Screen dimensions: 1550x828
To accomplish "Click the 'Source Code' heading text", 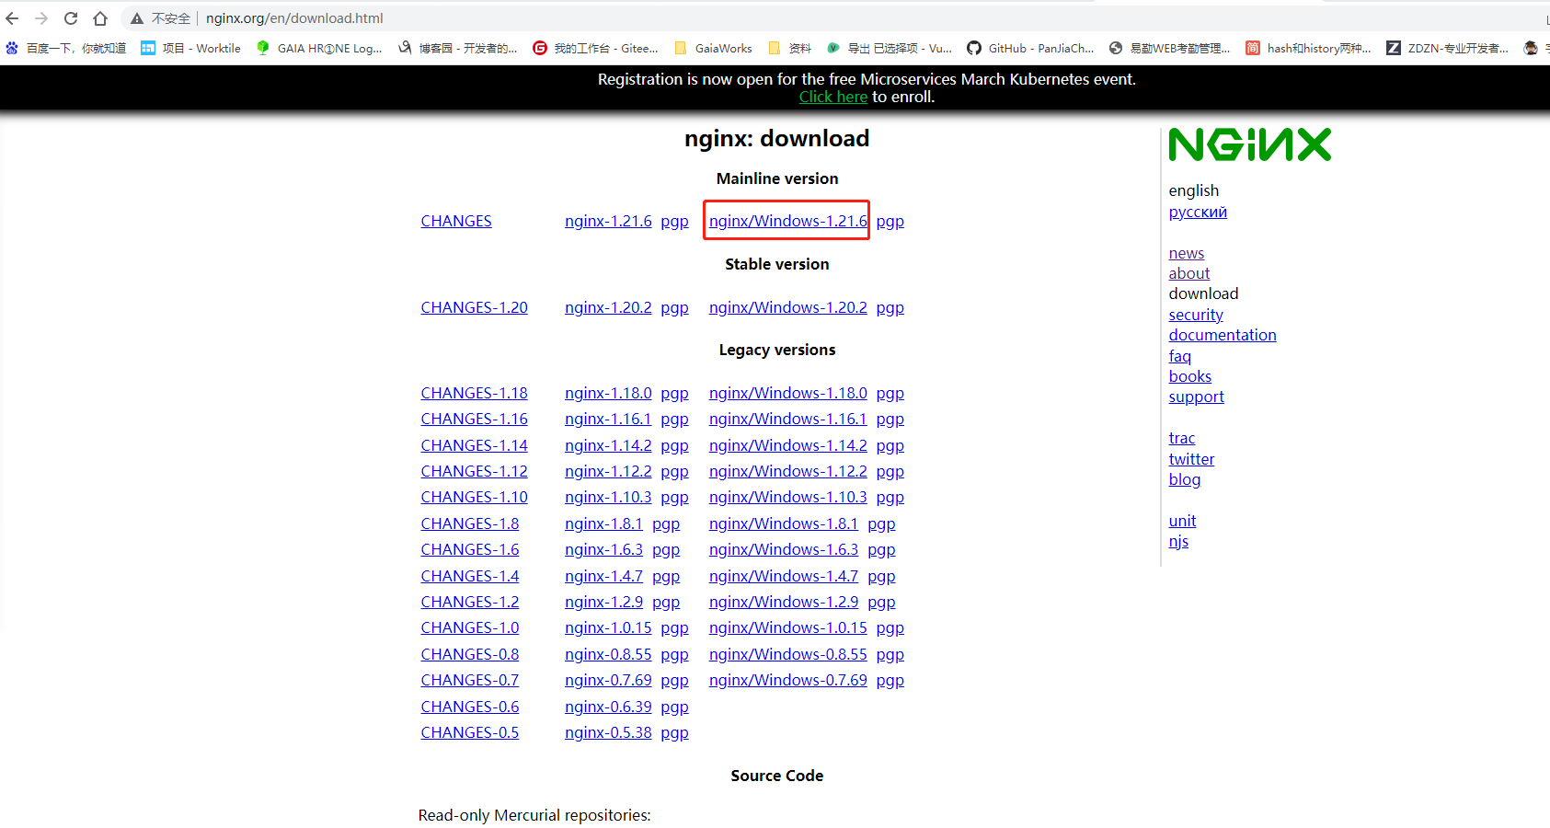I will [777, 776].
